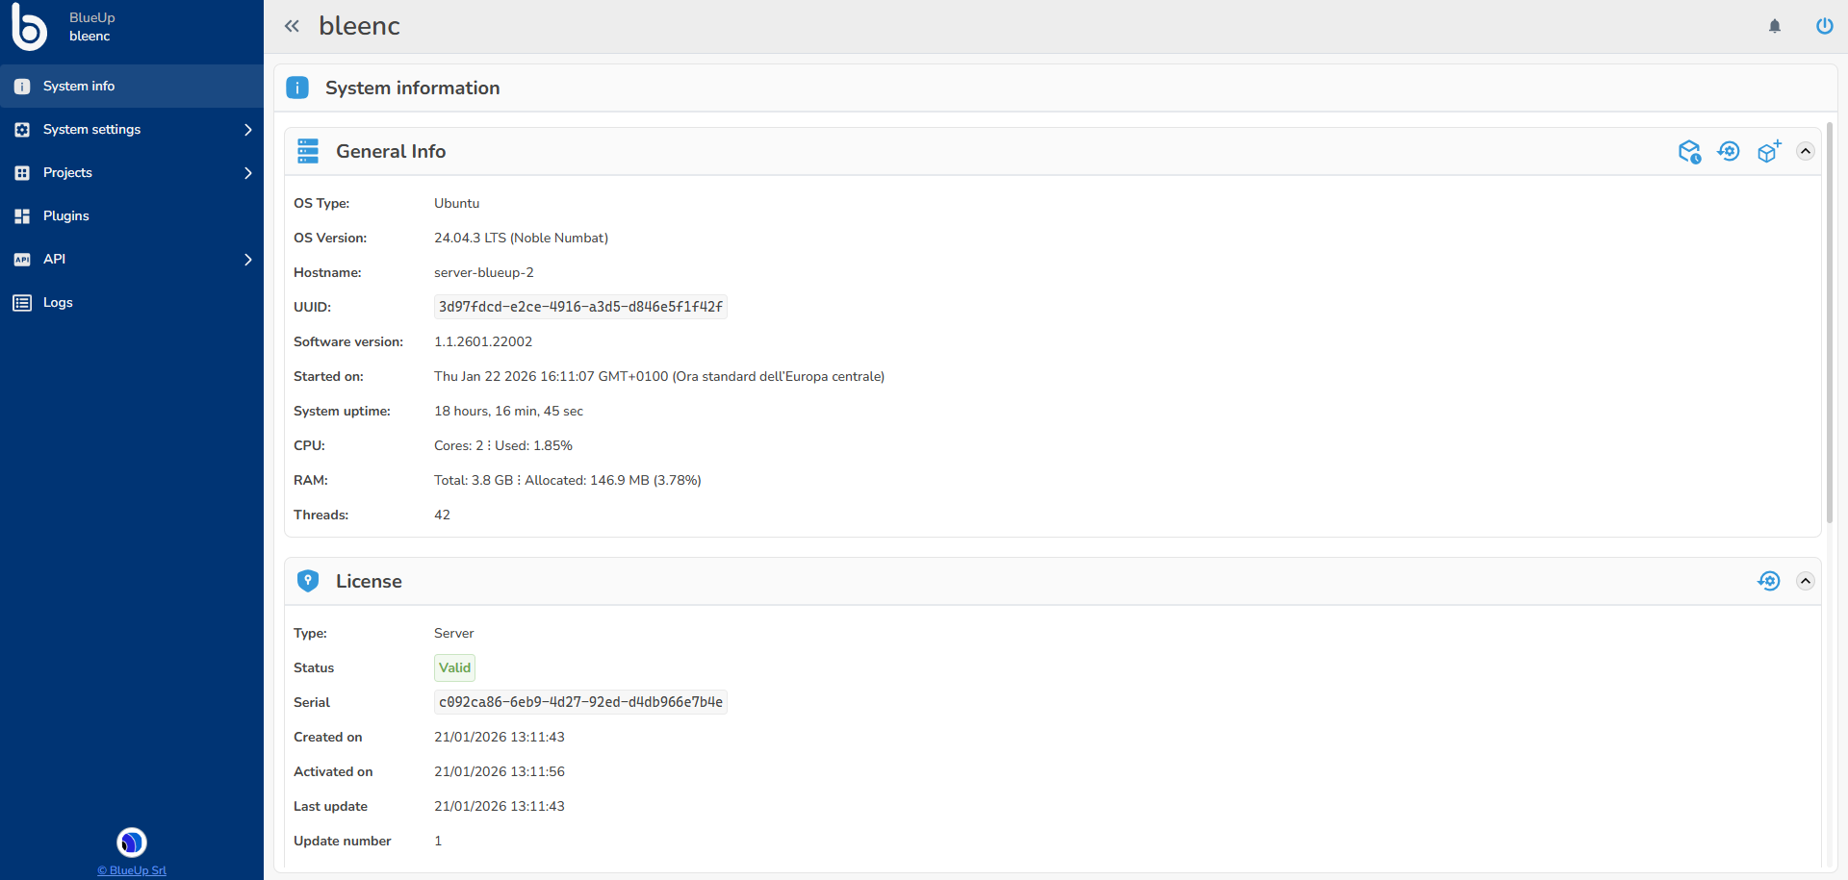Click the refresh settings icon in General Info
The image size is (1848, 880).
tap(1730, 151)
